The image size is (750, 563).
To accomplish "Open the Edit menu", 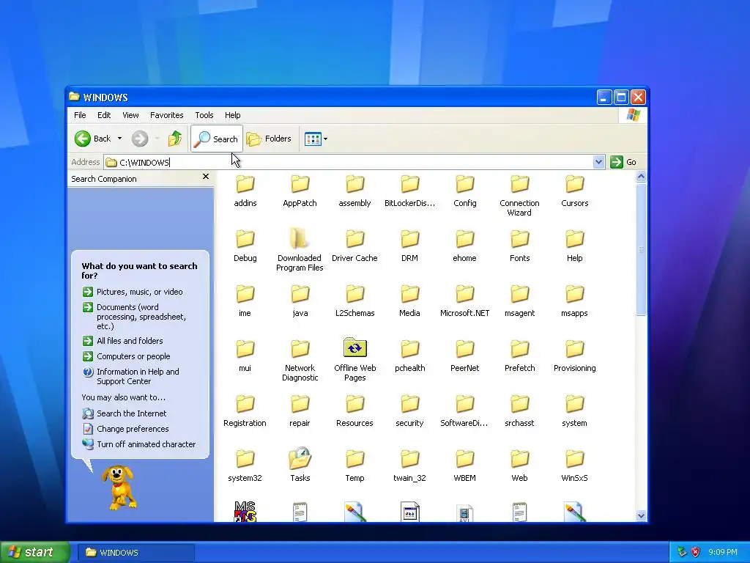I will tap(104, 115).
